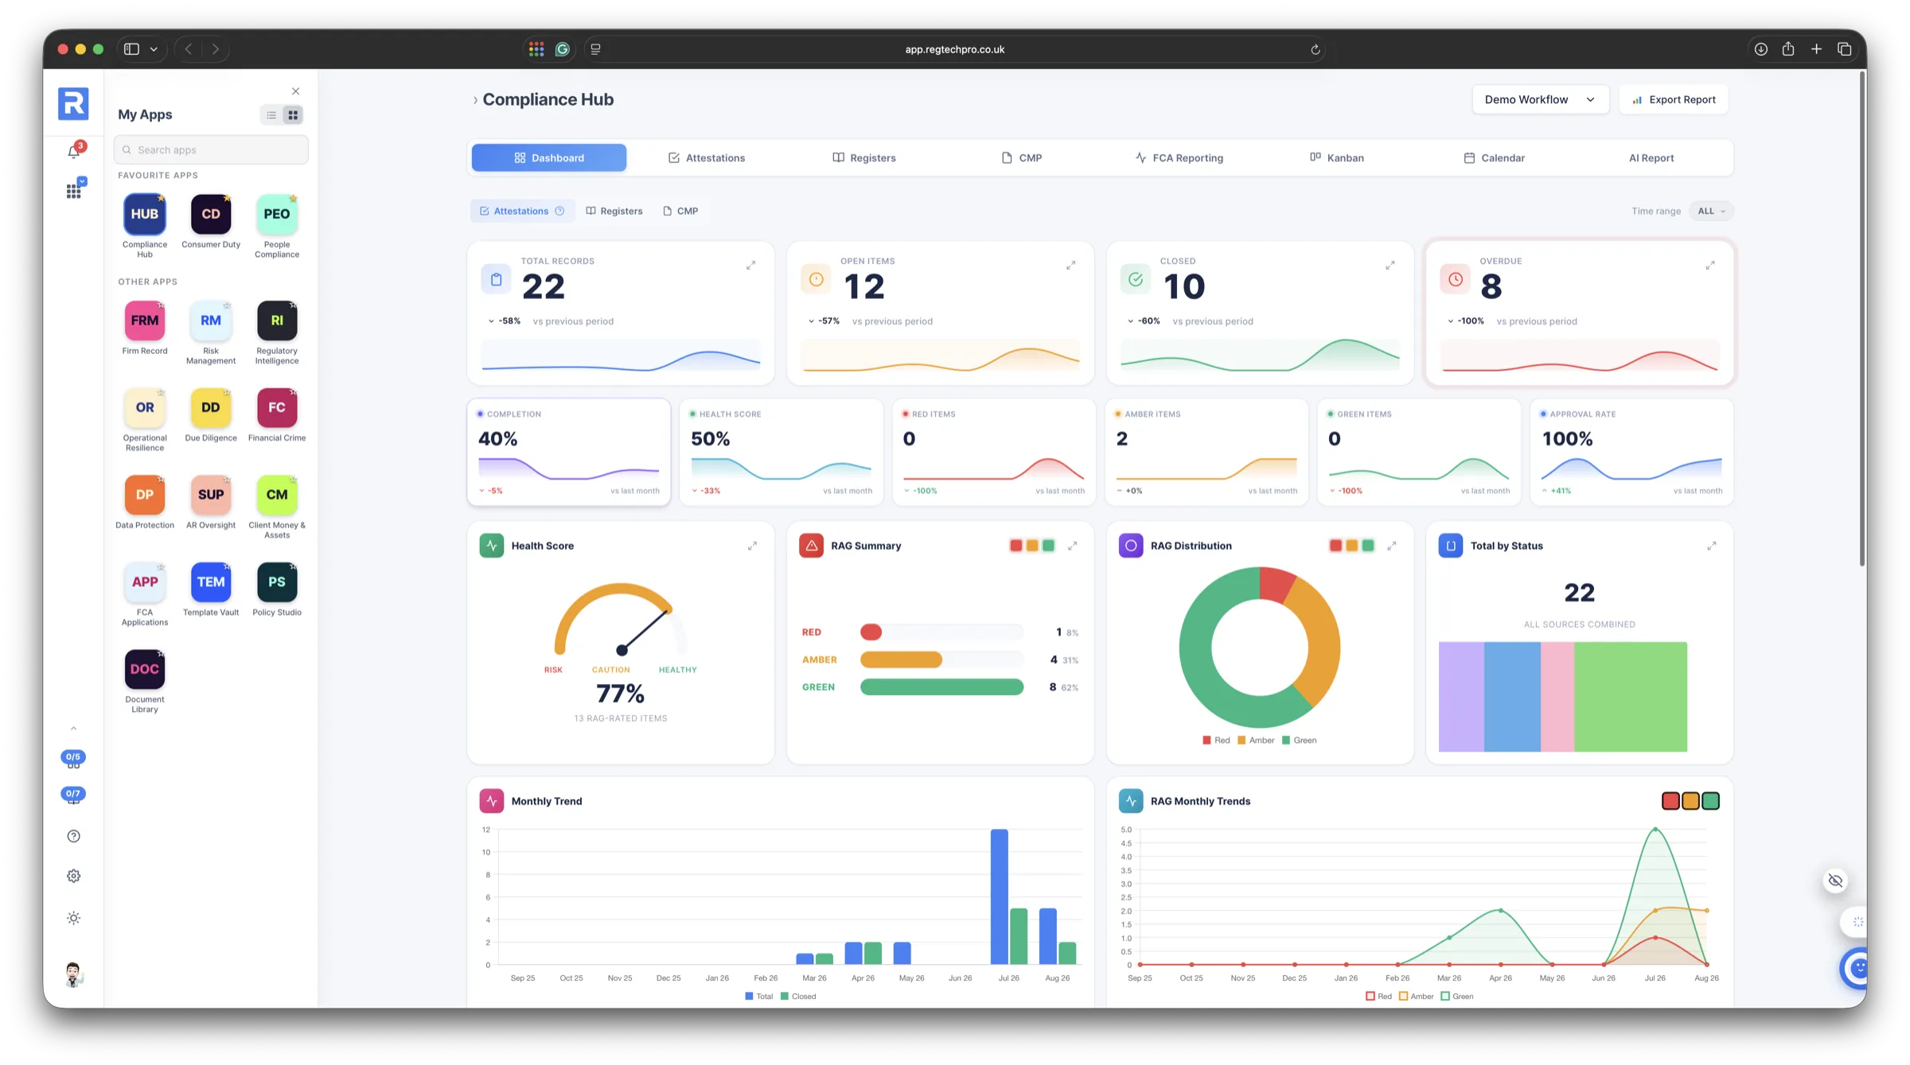The height and width of the screenshot is (1065, 1910).
Task: Open the Demo Workflow dropdown
Action: 1540,99
